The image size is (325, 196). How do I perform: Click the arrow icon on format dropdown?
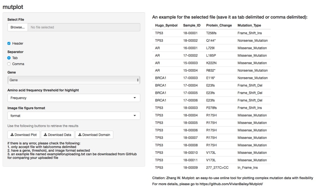click(135, 116)
